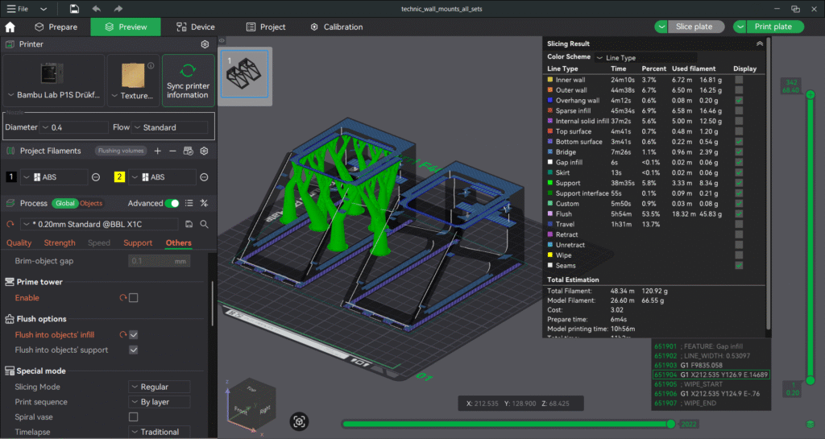Open process settings list icon
825x439 pixels.
(x=189, y=204)
